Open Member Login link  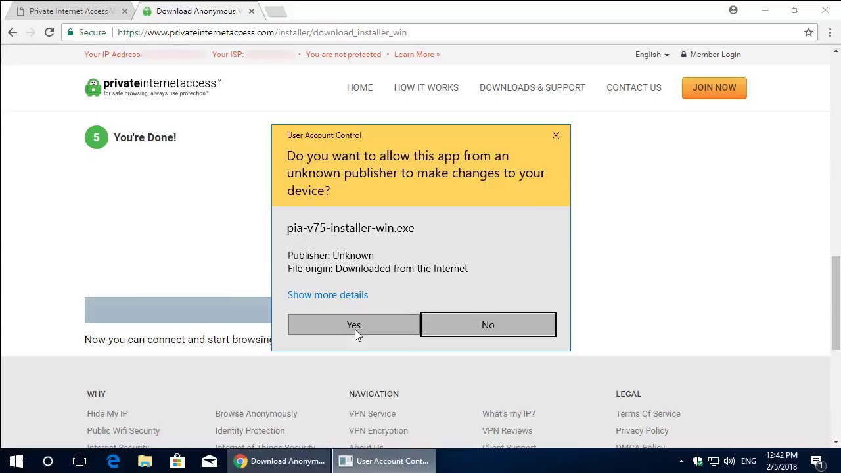[x=710, y=55]
